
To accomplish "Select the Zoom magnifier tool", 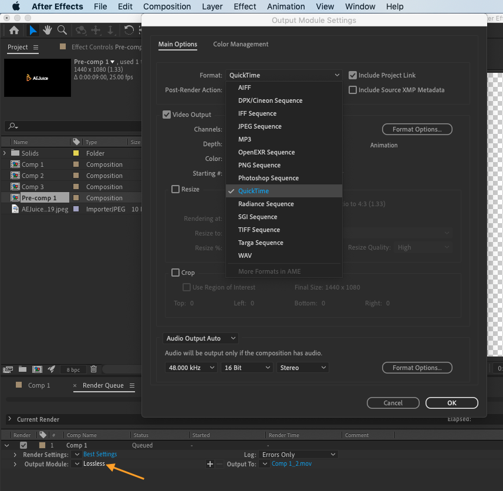I will (x=62, y=30).
